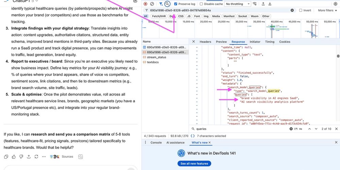Filter requests by Manifest type
This screenshot has height=170, width=340.
pos(229,16)
